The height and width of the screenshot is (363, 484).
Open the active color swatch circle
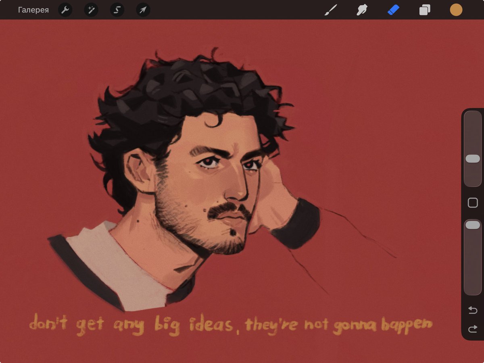pos(456,10)
